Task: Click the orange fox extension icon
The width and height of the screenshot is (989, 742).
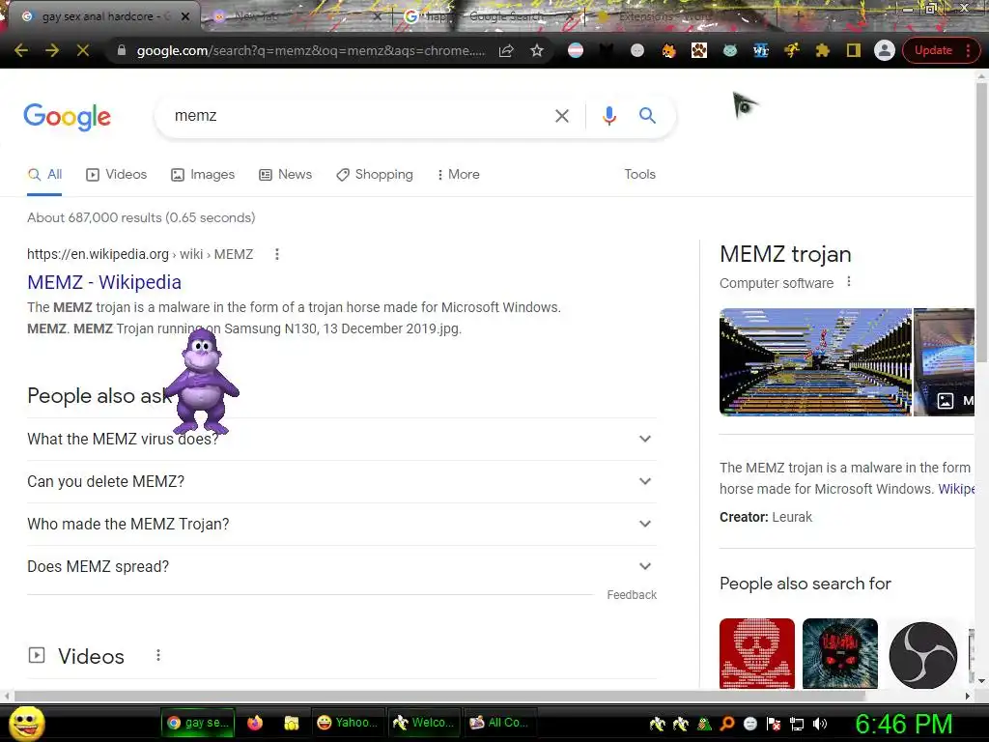Action: pyautogui.click(x=668, y=50)
